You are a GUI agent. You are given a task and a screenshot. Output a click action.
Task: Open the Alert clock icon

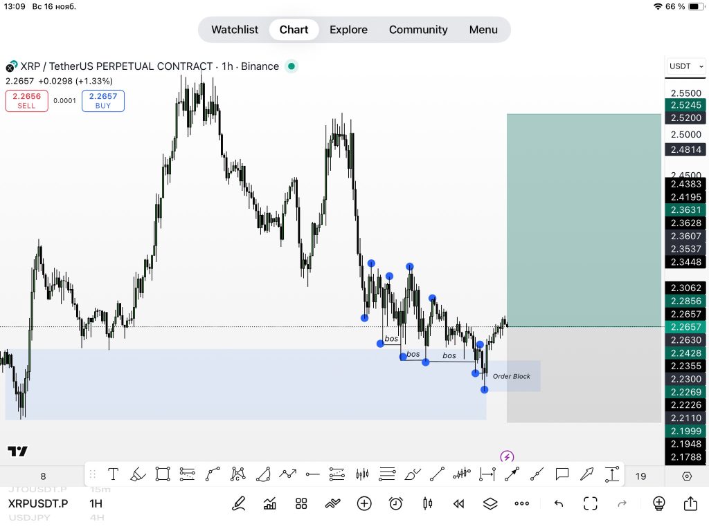click(395, 503)
